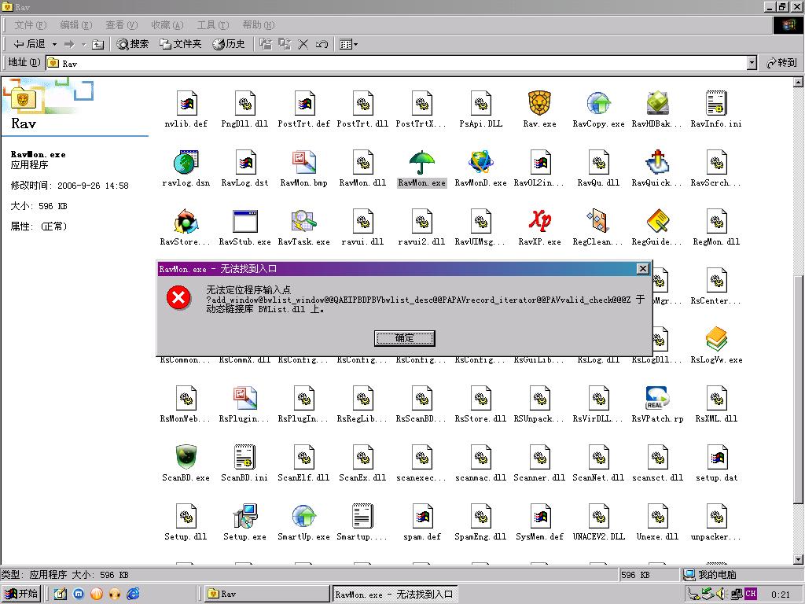805x604 pixels.
Task: Open the 文件(F) menu
Action: 31,24
